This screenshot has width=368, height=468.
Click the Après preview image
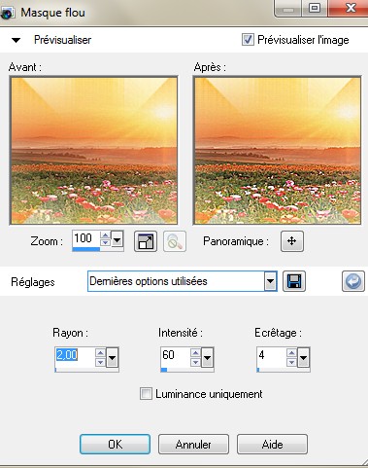(278, 150)
